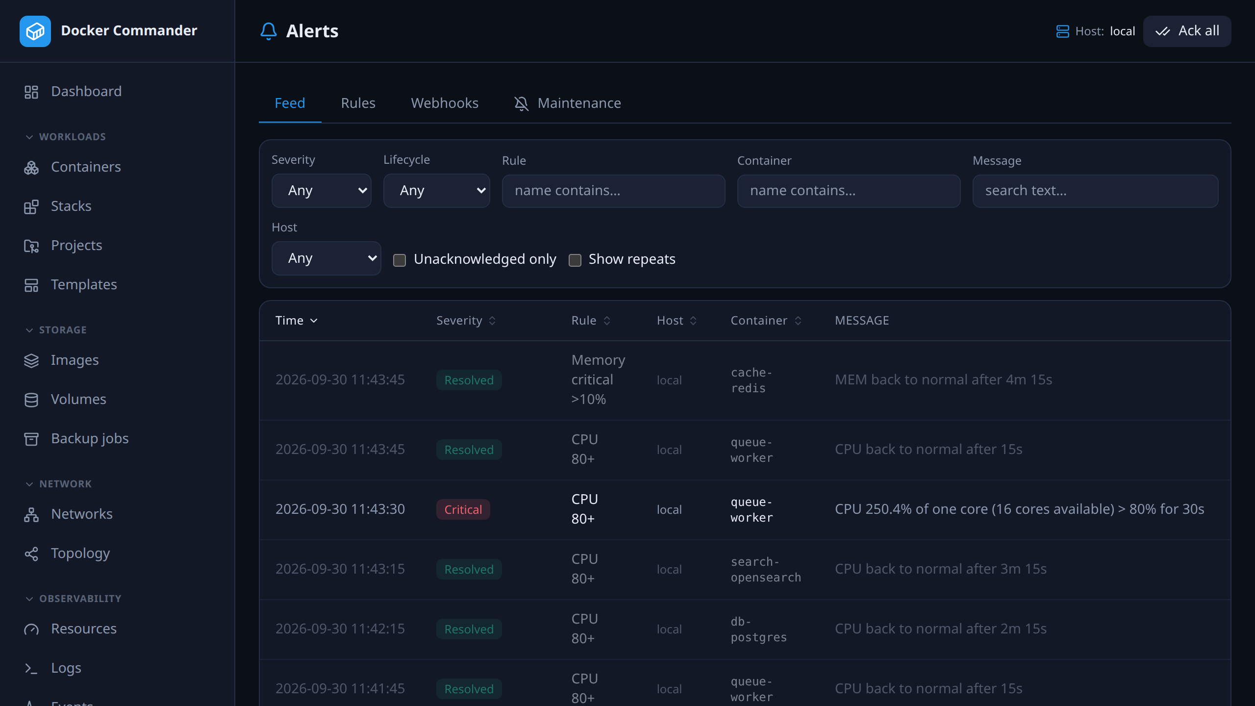The width and height of the screenshot is (1255, 706).
Task: Sort the table by Container column
Action: 766,321
